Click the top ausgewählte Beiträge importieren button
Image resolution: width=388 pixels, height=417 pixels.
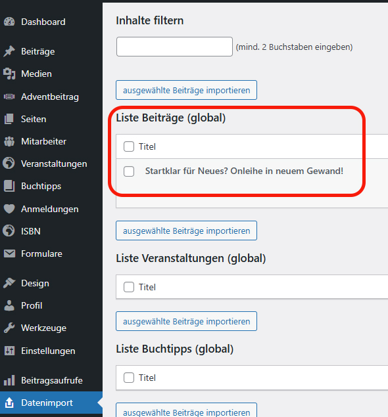pos(186,90)
